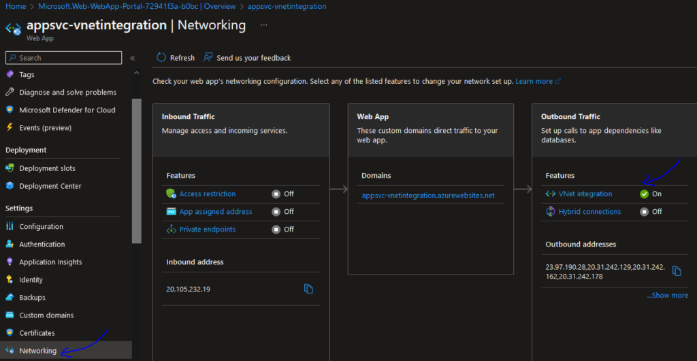Open the ellipsis more options menu
The height and width of the screenshot is (361, 697).
[x=263, y=25]
